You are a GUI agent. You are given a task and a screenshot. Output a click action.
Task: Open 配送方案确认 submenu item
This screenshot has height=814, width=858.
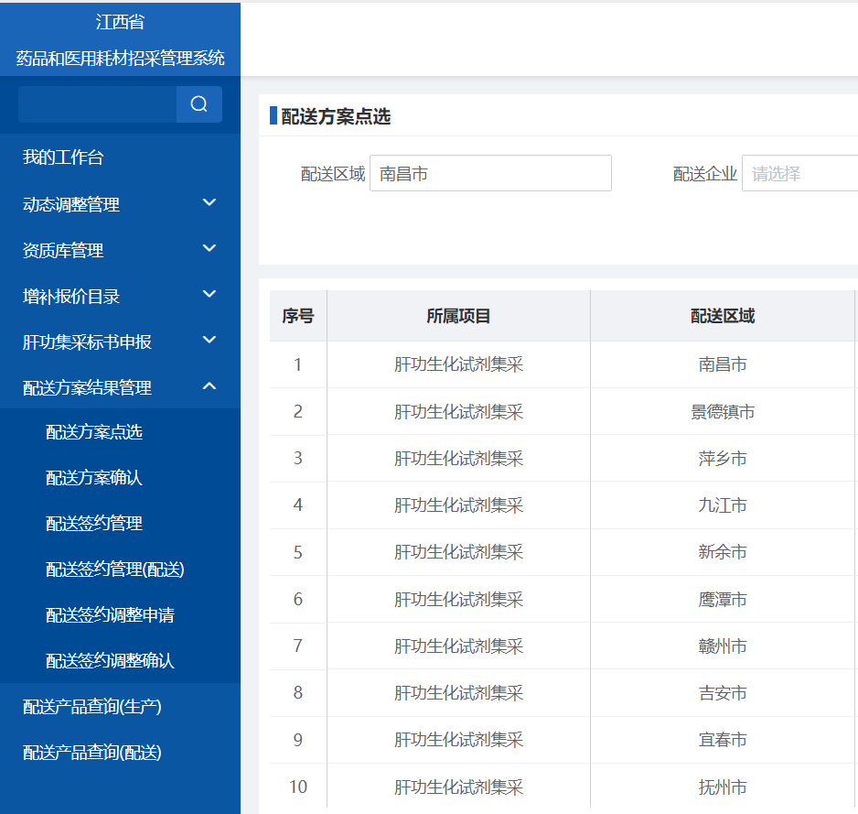tap(94, 478)
